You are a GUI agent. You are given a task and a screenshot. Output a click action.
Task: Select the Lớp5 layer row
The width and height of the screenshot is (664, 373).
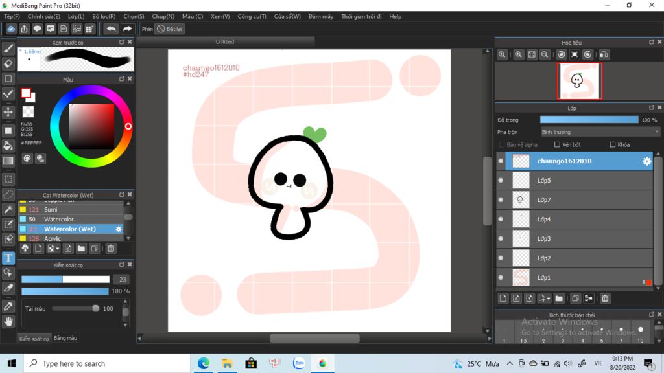[575, 181]
